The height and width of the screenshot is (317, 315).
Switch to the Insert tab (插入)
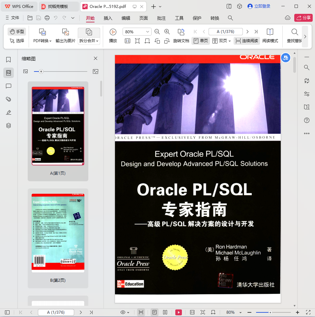click(x=108, y=18)
